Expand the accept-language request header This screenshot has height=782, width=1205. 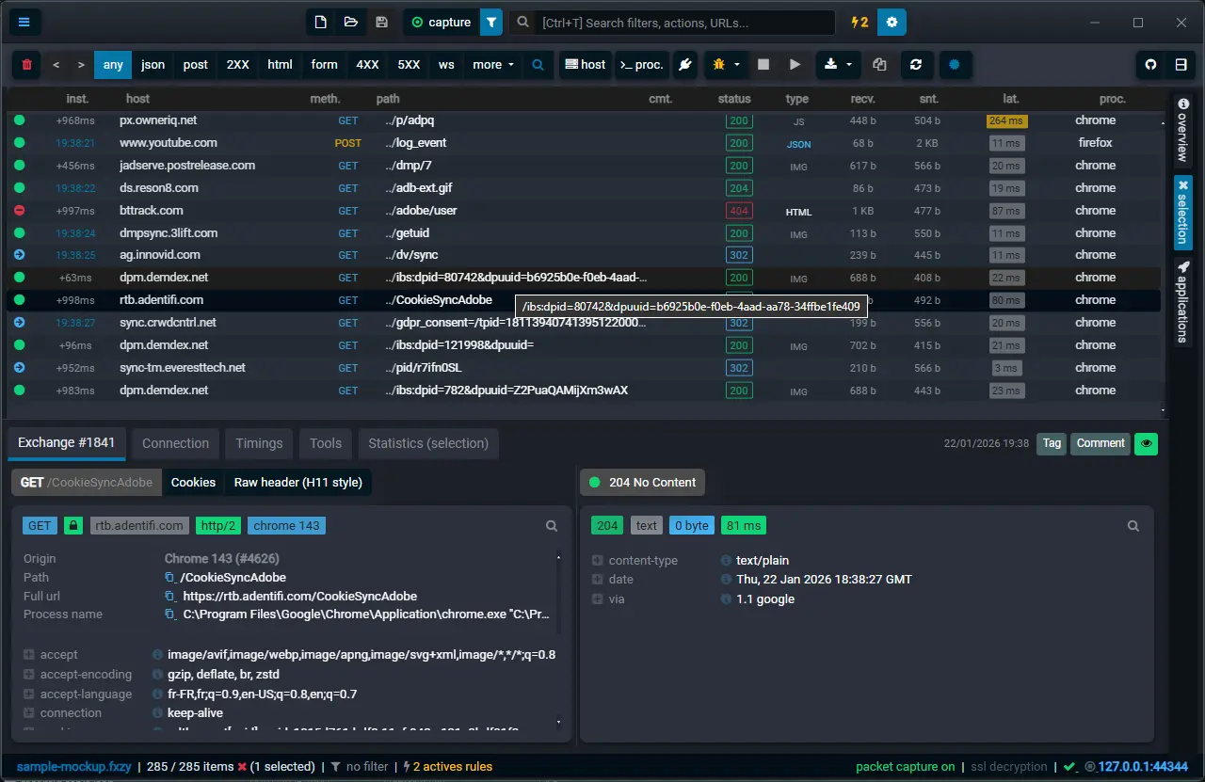pos(29,694)
